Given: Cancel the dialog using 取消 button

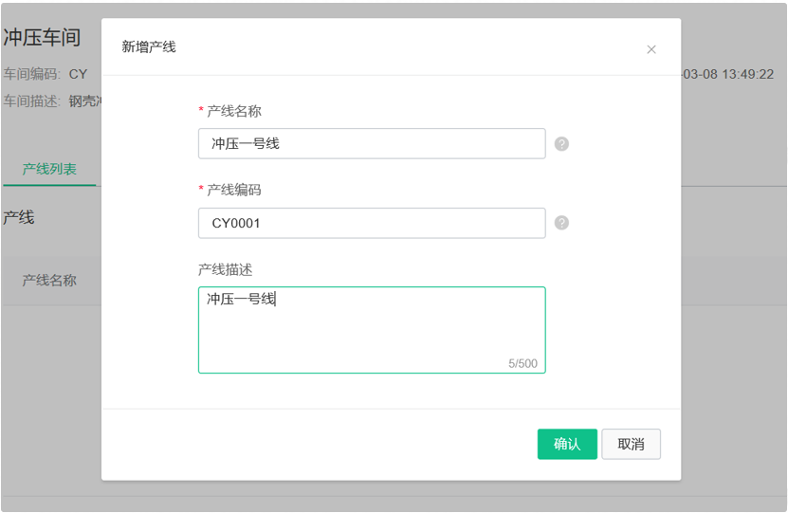Looking at the screenshot, I should [x=632, y=444].
